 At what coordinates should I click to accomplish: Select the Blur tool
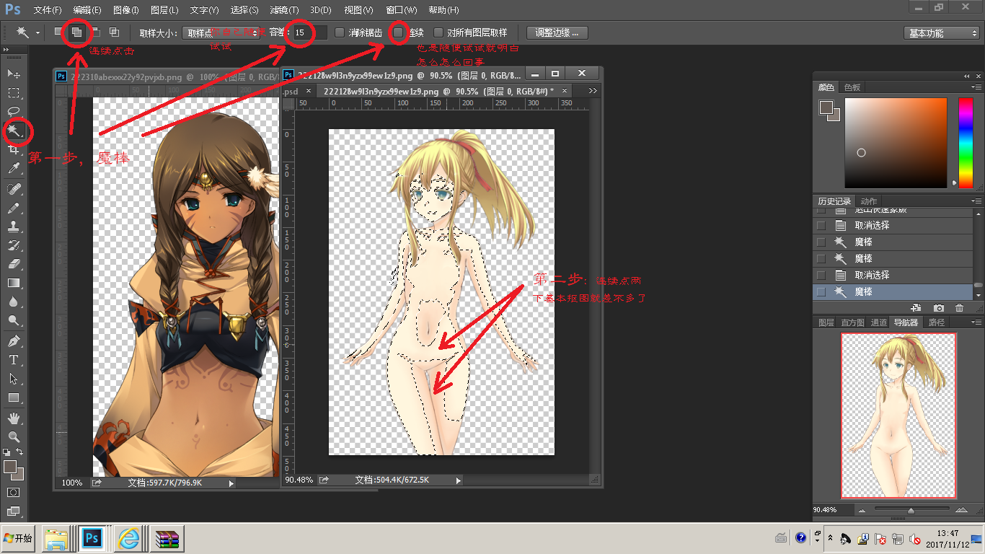click(14, 302)
